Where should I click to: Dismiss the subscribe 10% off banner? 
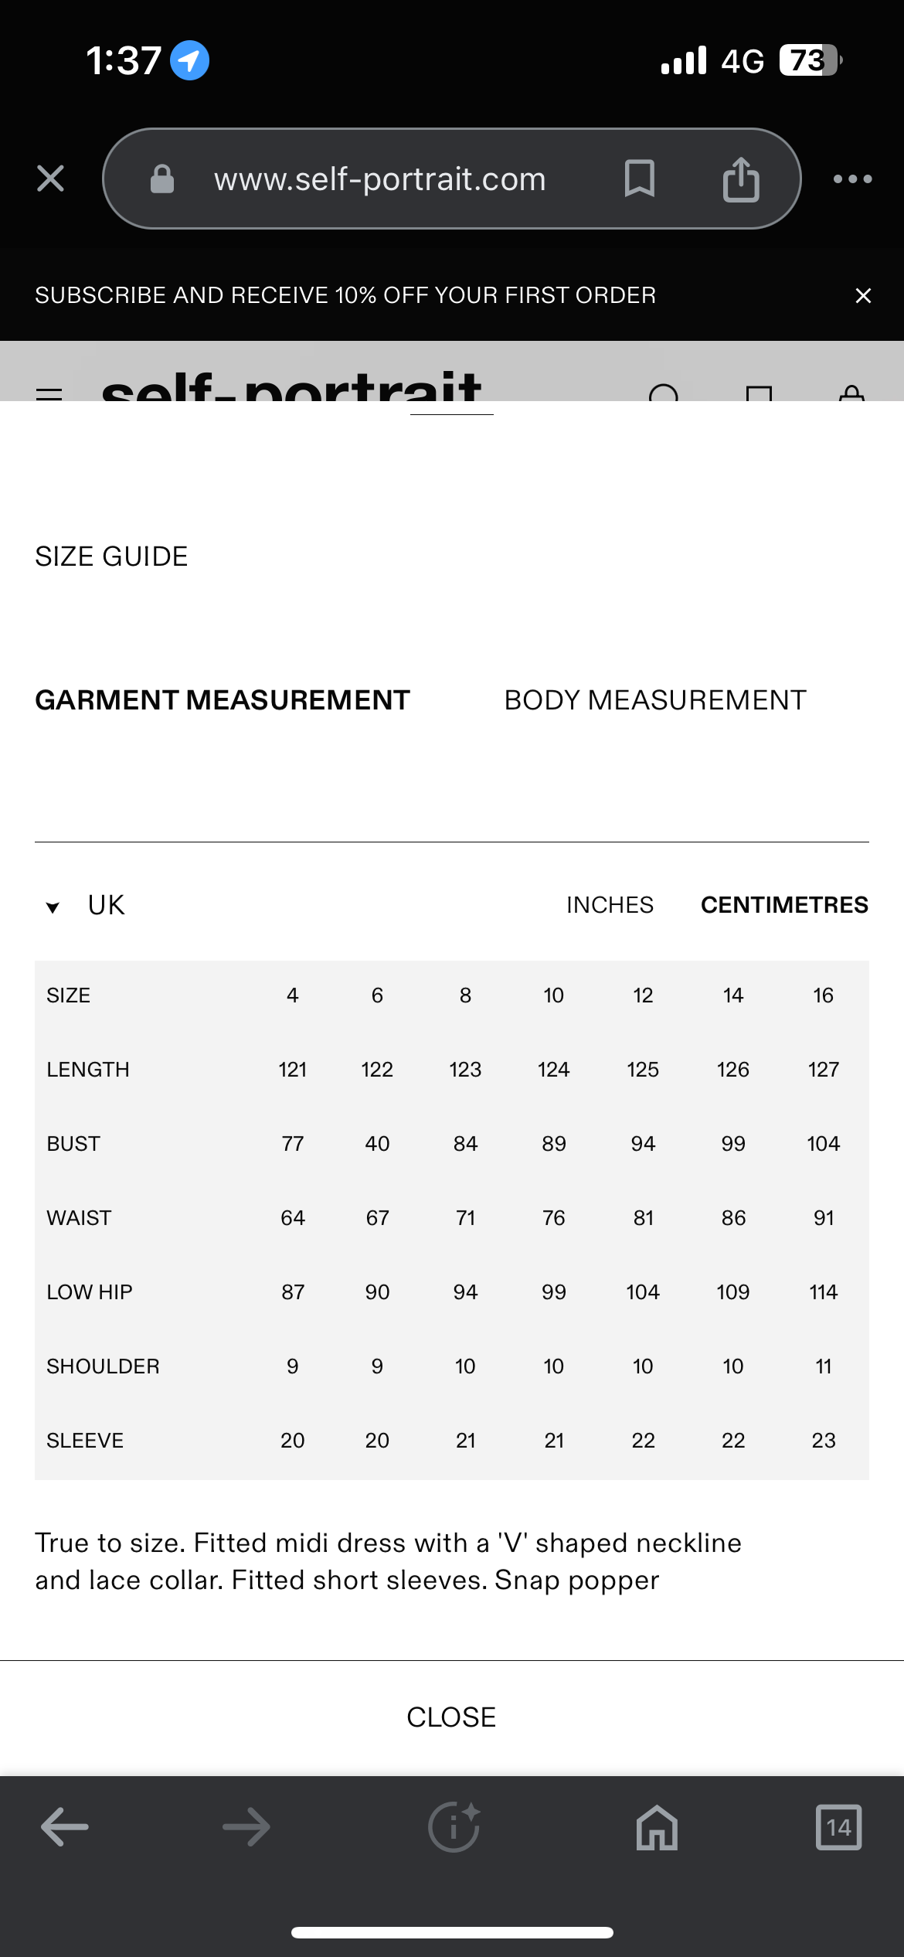pyautogui.click(x=863, y=295)
